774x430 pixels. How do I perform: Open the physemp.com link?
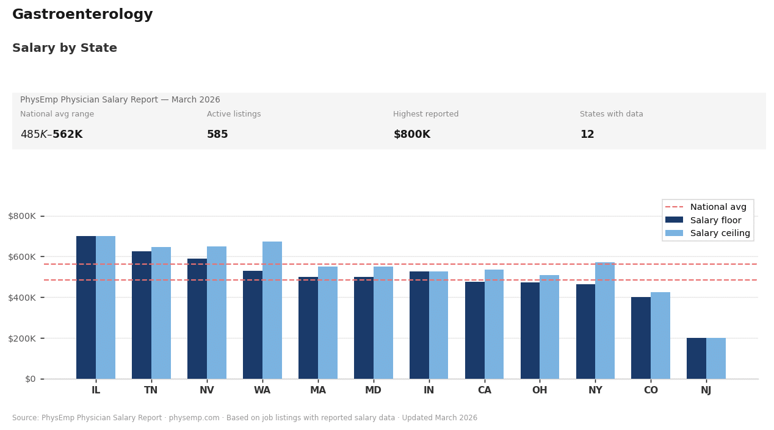click(194, 418)
